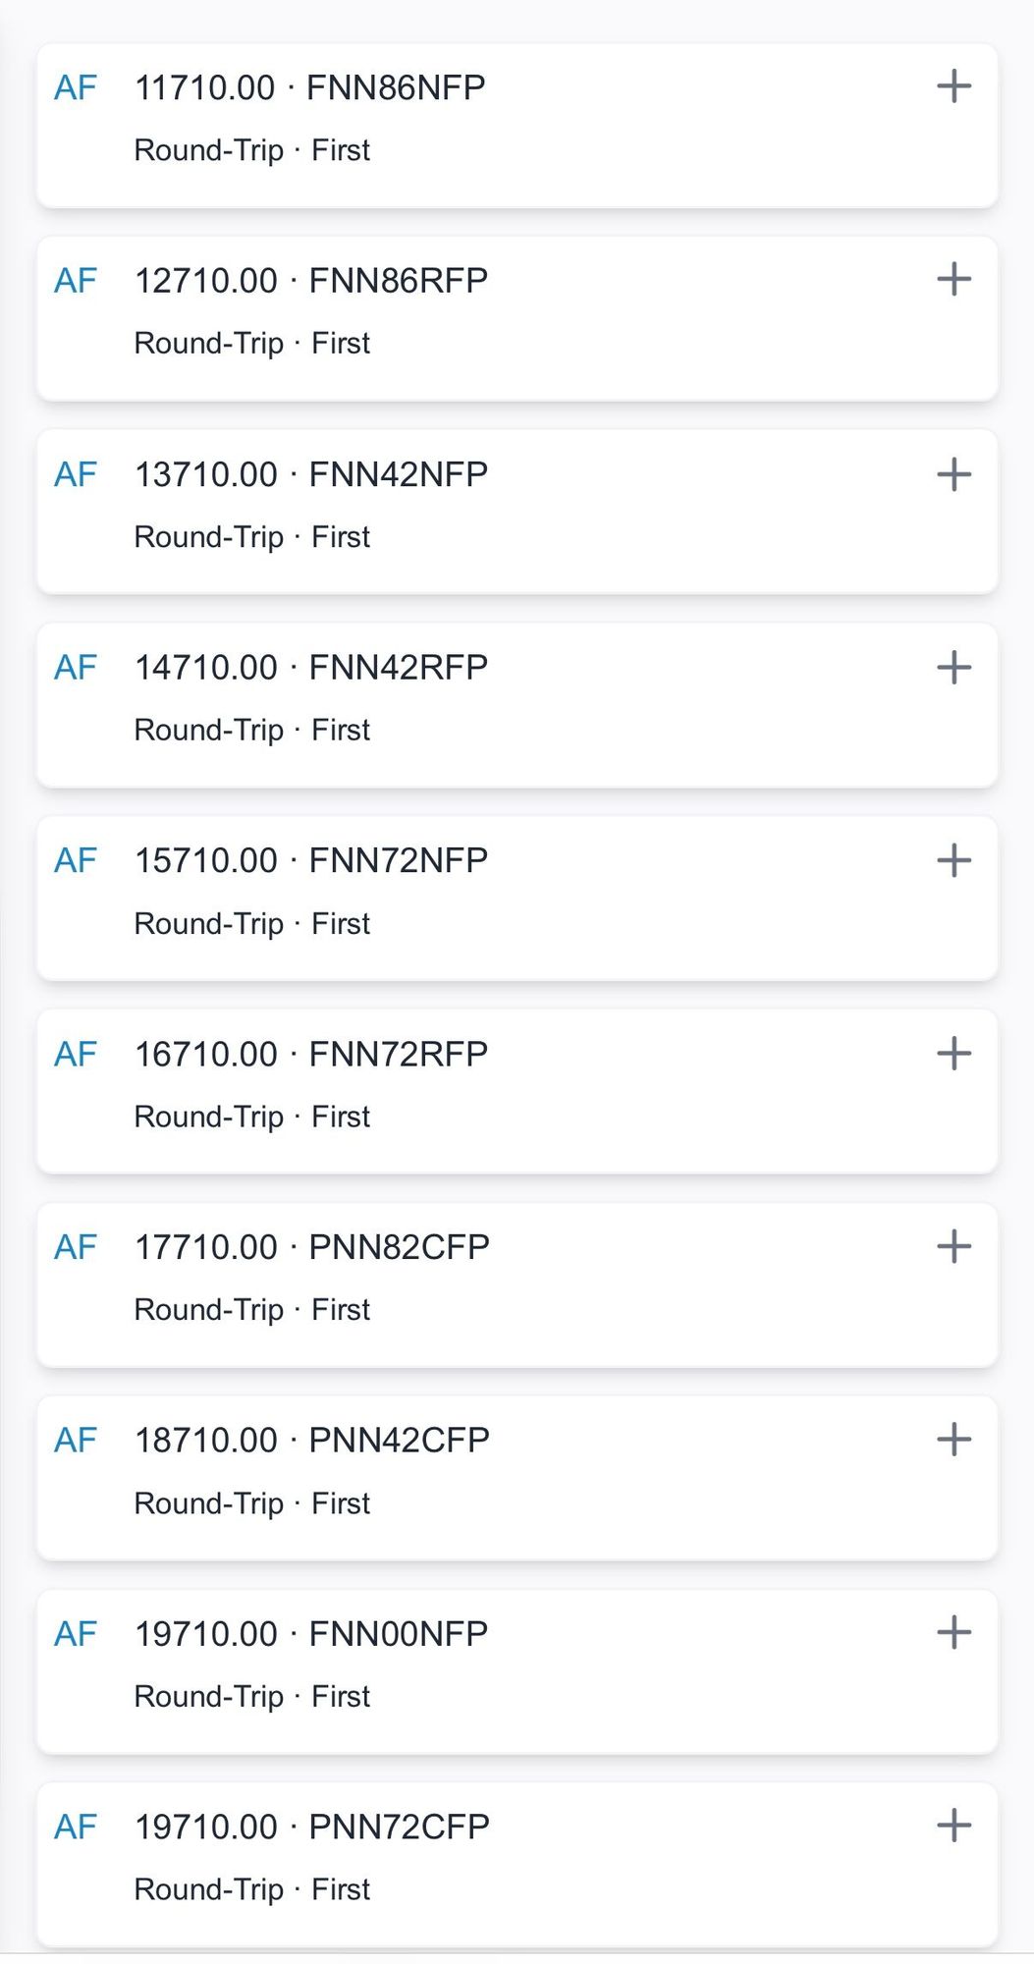Open the 15710.00 FNN72NFP fare title

pos(310,860)
